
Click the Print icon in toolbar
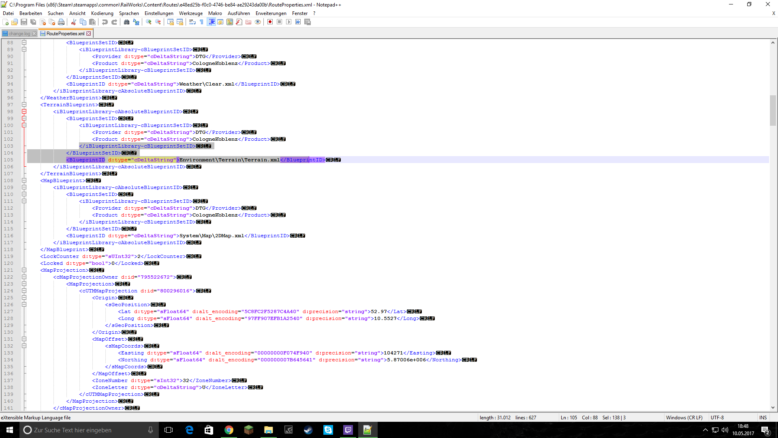61,22
